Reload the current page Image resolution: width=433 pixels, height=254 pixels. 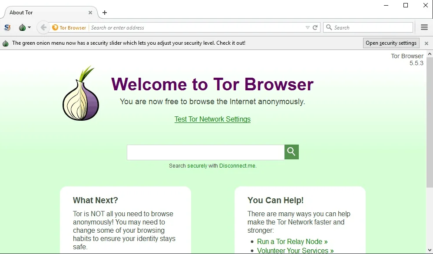(x=315, y=27)
